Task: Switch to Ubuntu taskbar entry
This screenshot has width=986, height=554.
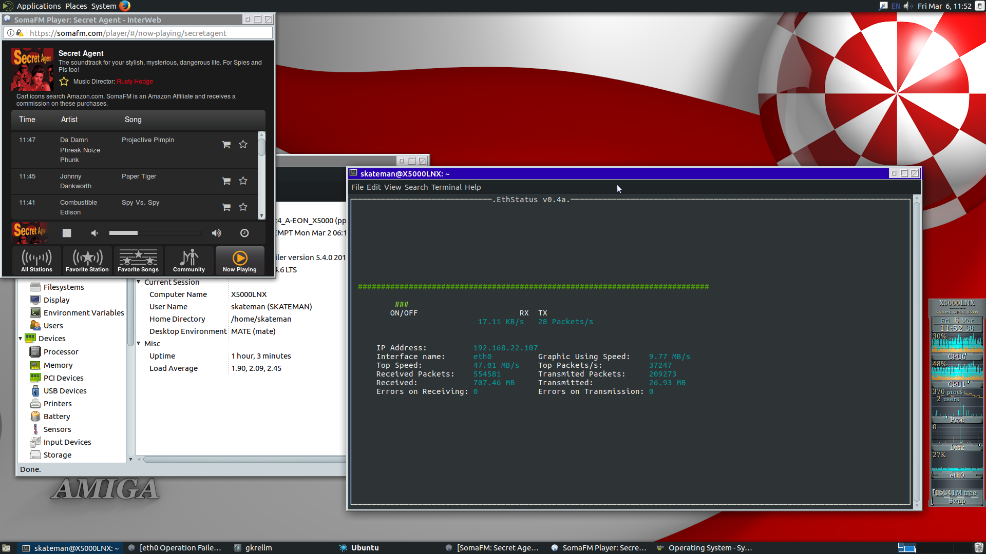Action: [359, 548]
